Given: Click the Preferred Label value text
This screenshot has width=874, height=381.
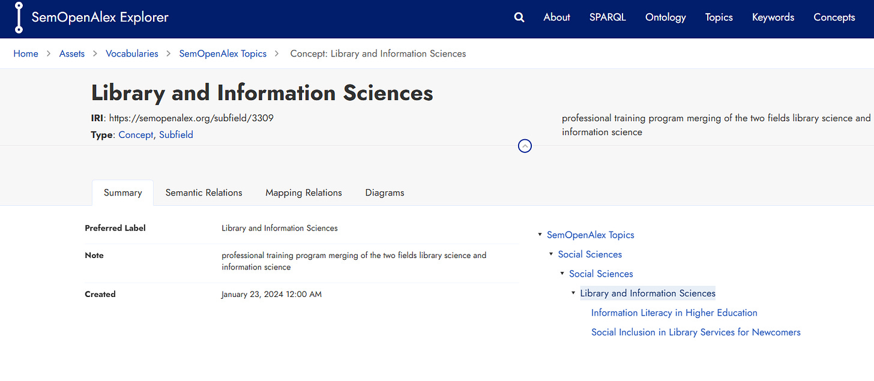Looking at the screenshot, I should [280, 228].
